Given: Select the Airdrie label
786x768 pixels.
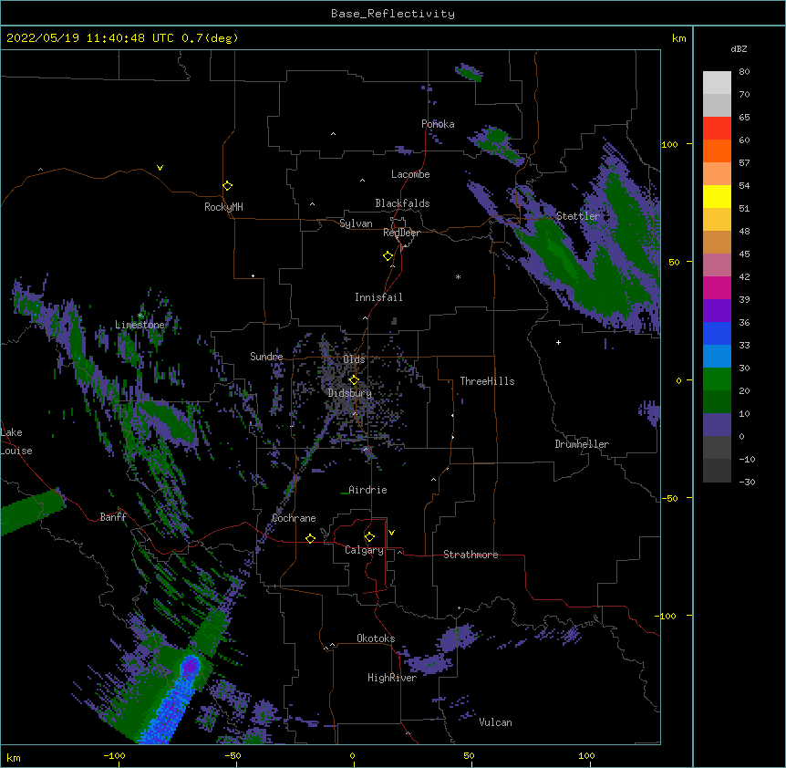Looking at the screenshot, I should 368,490.
